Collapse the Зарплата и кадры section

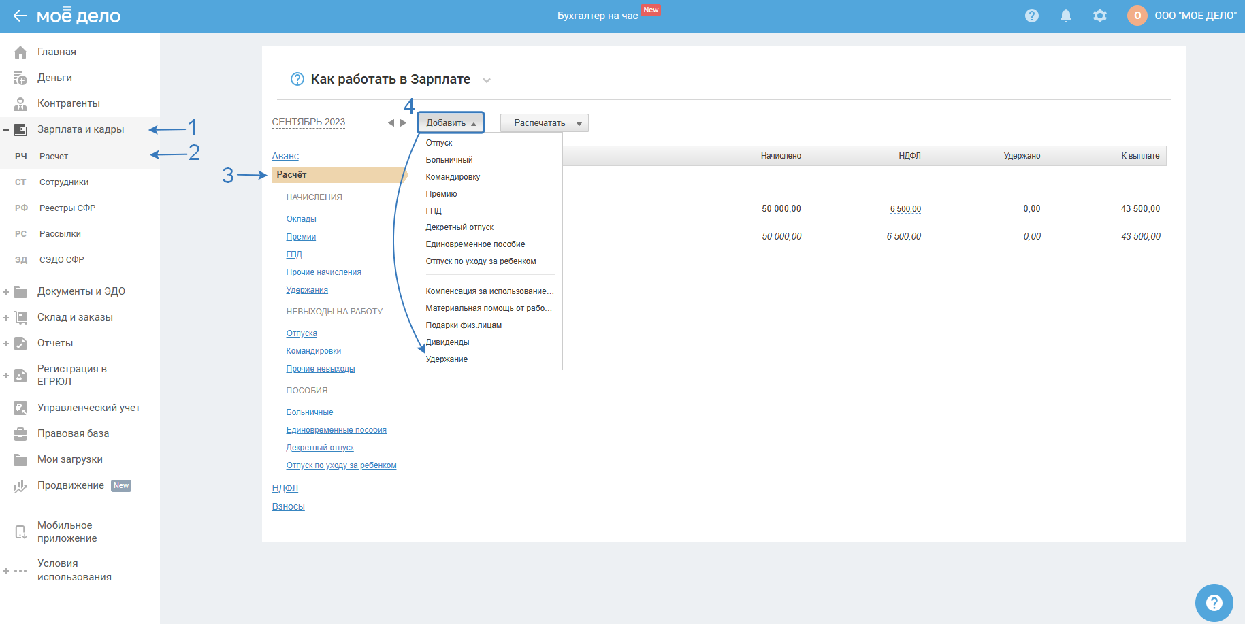(6, 130)
